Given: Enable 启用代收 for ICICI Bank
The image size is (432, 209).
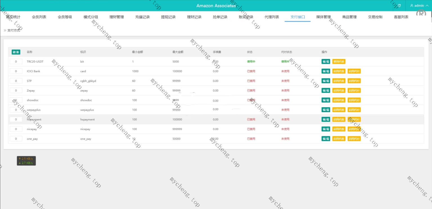Looking at the screenshot, I should pos(339,71).
